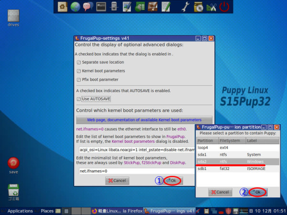This screenshot has width=287, height=215.
Task: Launch the globe web browser icon
Action: pyautogui.click(x=75, y=7)
